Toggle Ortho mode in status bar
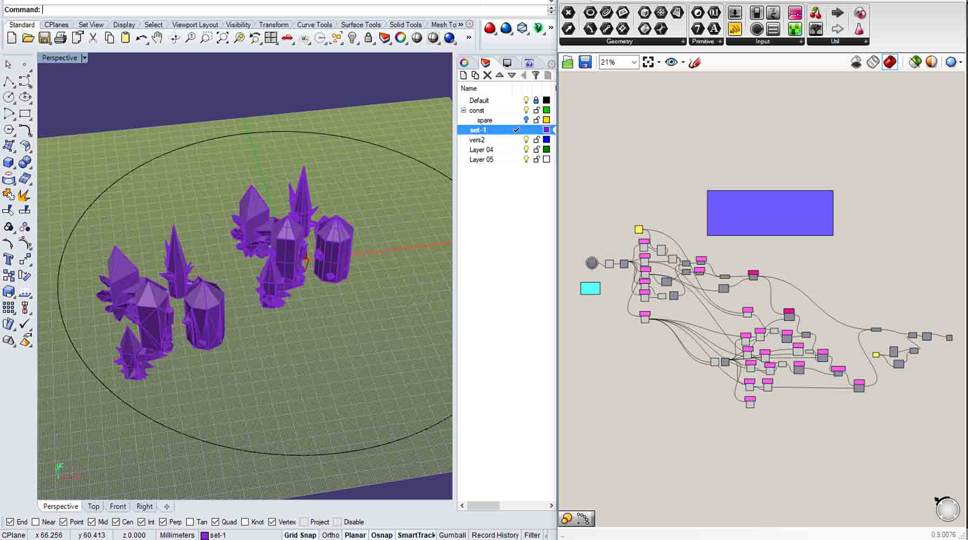 point(331,535)
